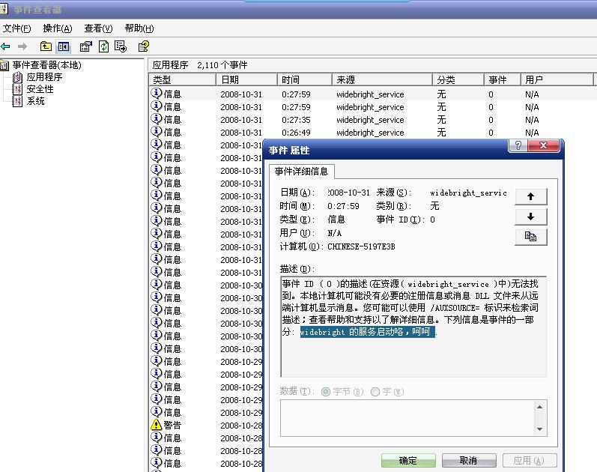Click the 事件查看器 title bar icon

pos(4,9)
